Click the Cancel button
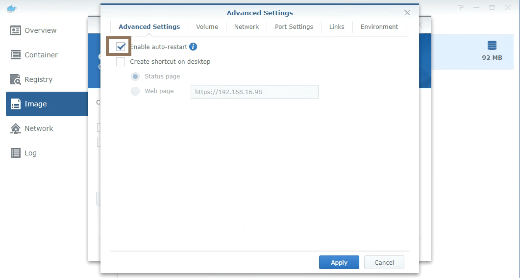Viewport: 520px width, 278px height. pos(384,262)
